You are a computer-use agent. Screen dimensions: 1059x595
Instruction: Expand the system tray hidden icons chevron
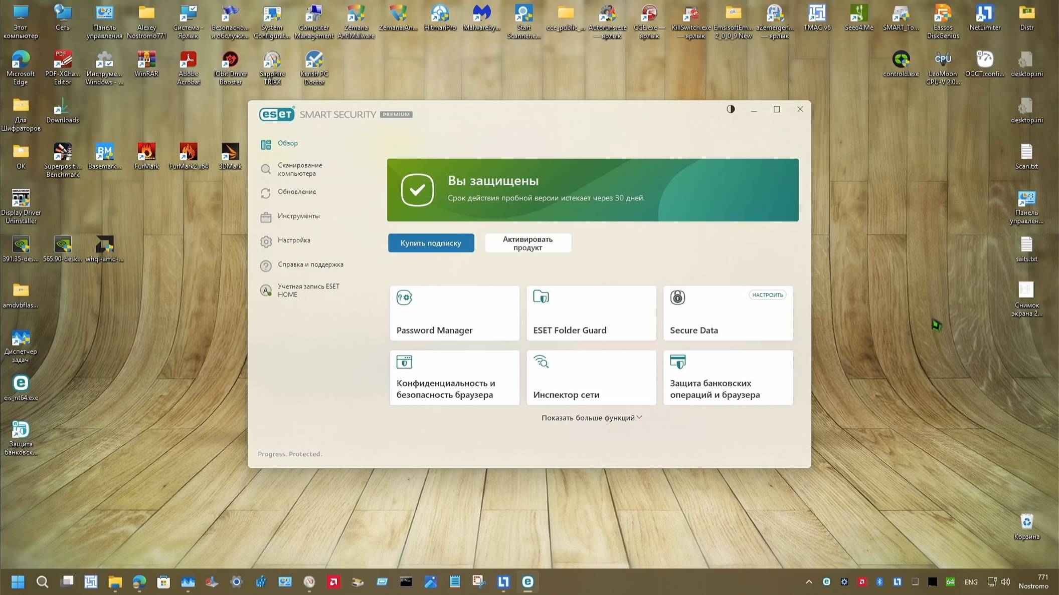(809, 581)
